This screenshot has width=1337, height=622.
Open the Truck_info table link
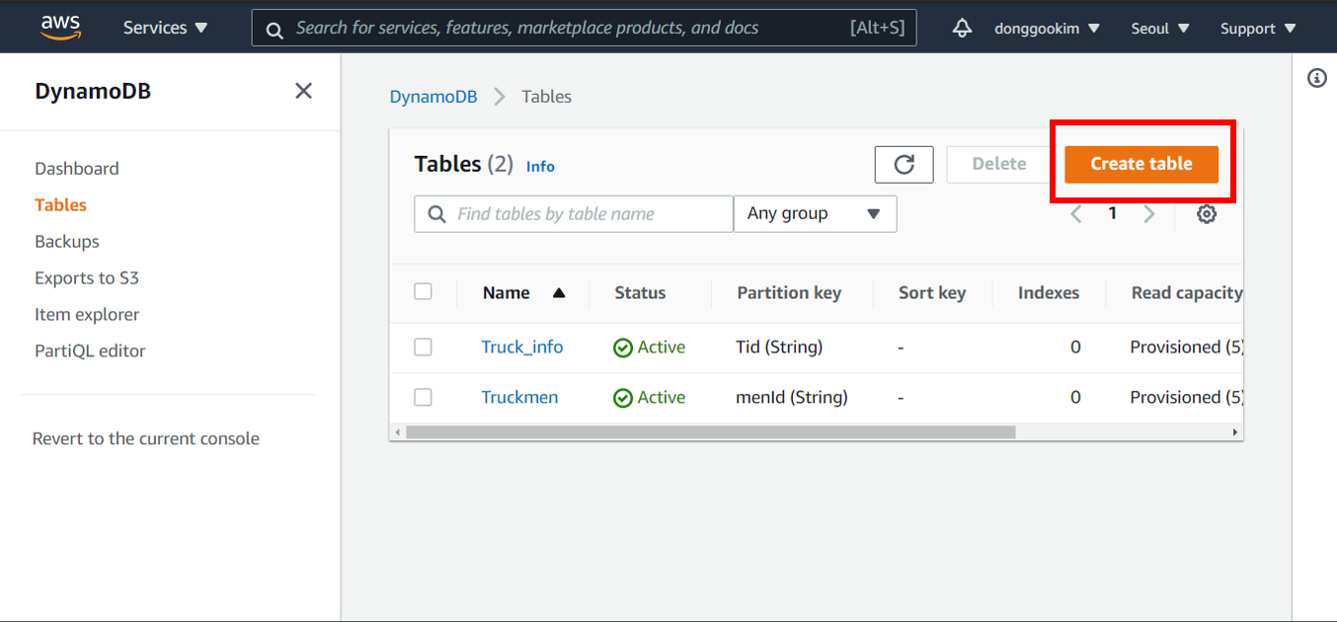click(x=522, y=347)
